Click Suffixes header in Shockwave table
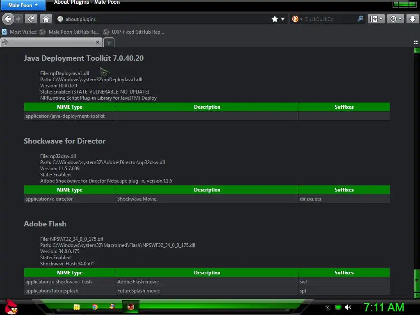The width and height of the screenshot is (420, 315). point(344,189)
